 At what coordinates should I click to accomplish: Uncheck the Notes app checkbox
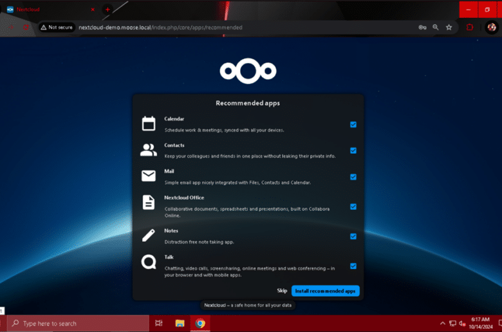pos(353,236)
